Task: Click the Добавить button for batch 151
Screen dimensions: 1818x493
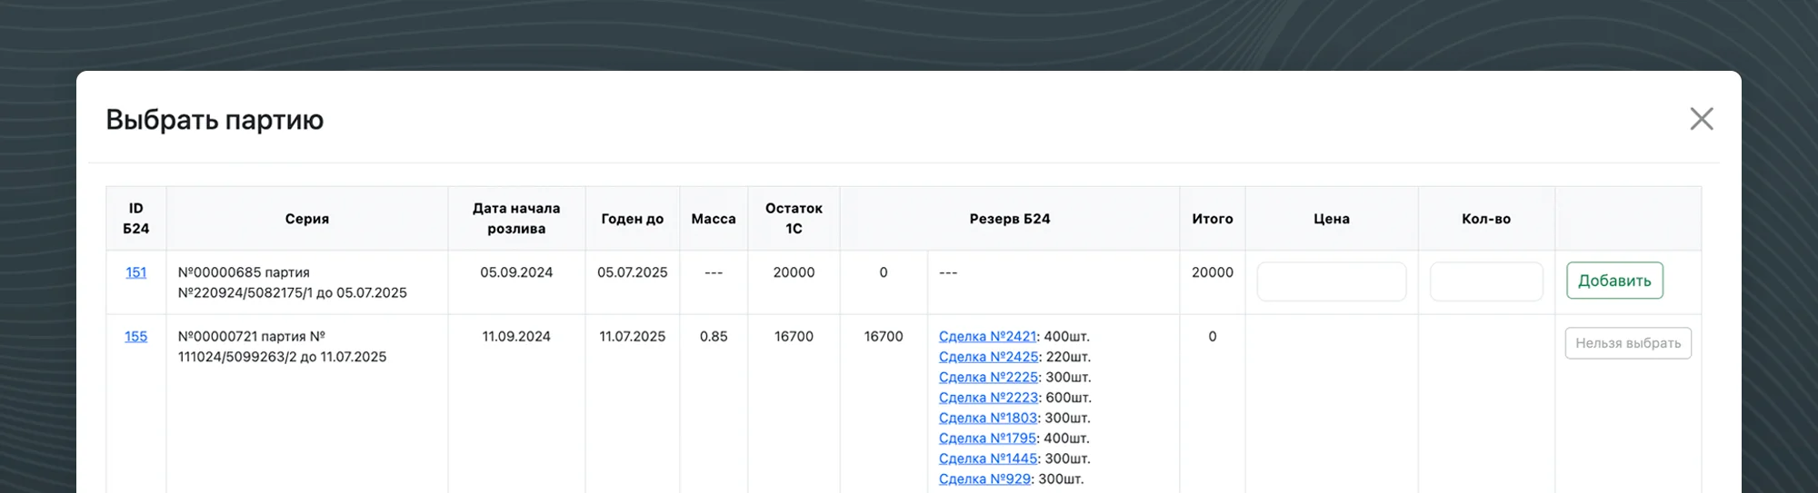Action: click(x=1614, y=281)
